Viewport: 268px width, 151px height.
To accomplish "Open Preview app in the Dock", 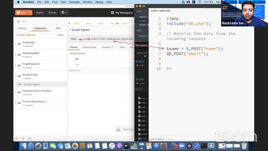I will [x=46, y=146].
